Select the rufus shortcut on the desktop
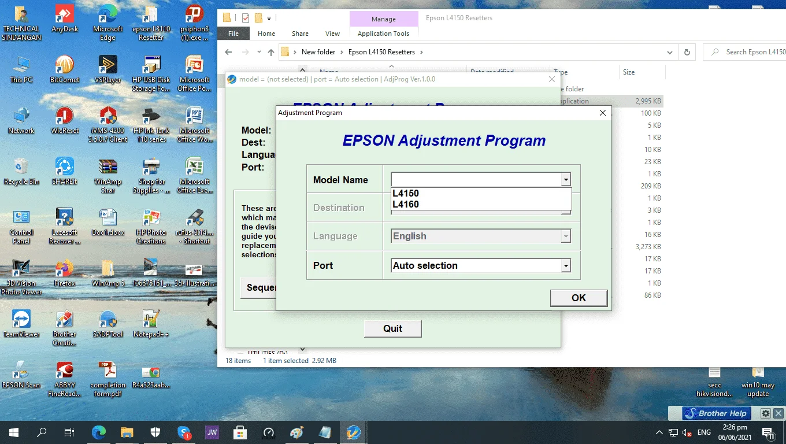786x444 pixels. (194, 227)
